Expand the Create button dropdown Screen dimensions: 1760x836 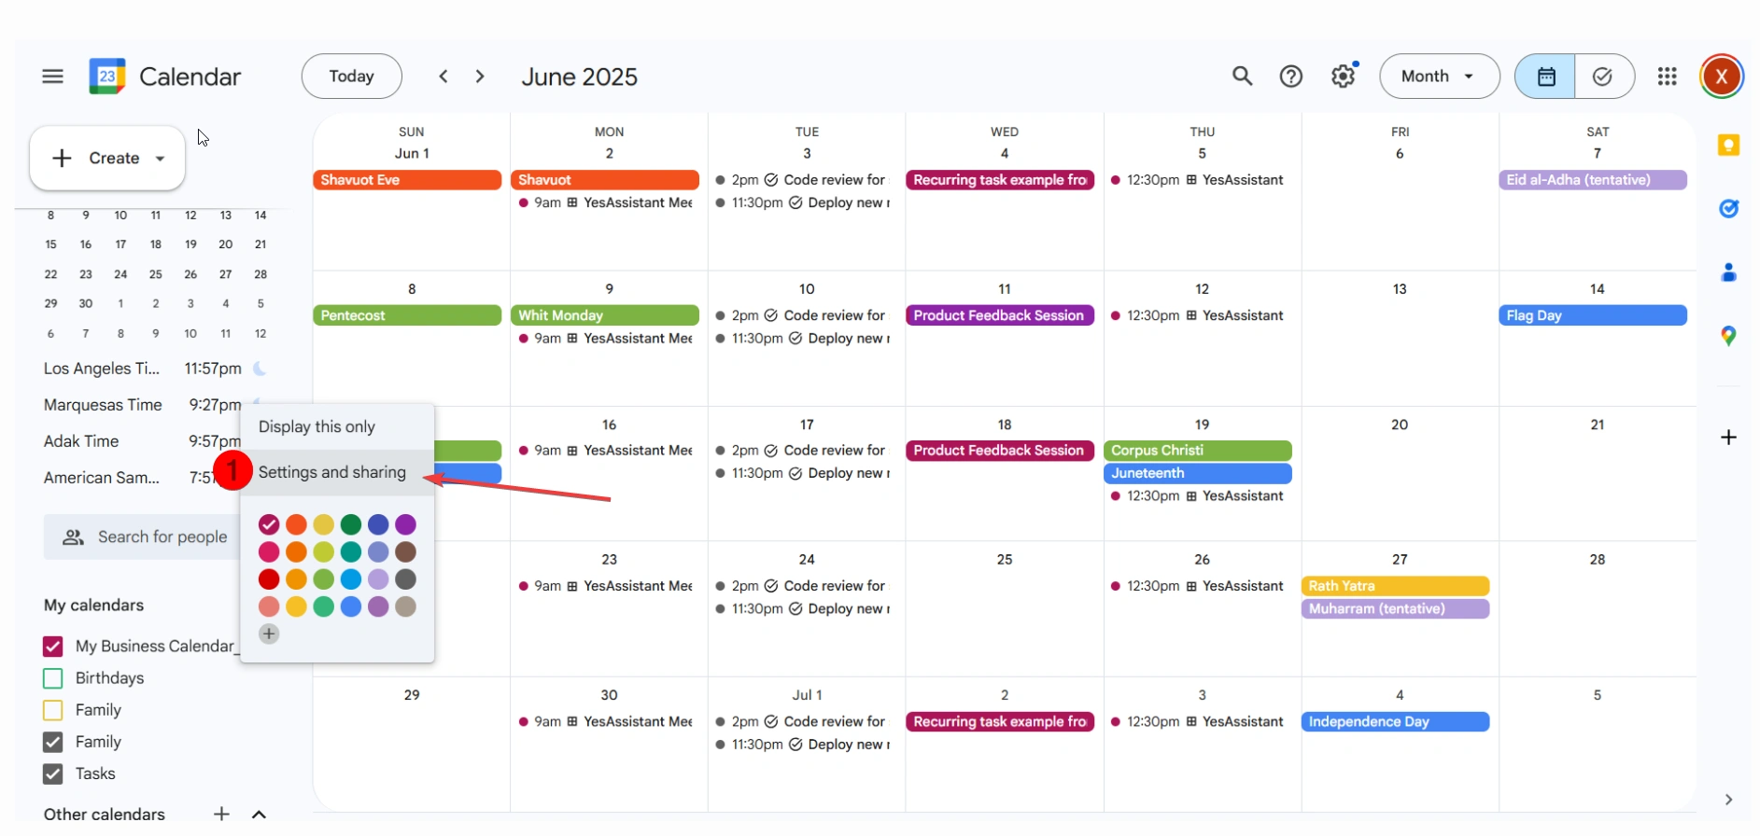click(161, 159)
